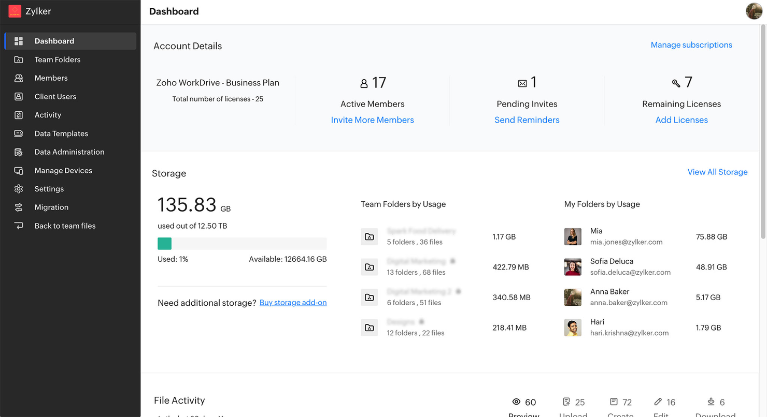
Task: Open the folder icon beside Spark Food Delivery
Action: point(370,236)
